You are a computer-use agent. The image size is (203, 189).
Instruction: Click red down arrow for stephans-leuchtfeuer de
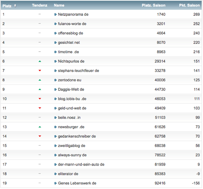pyautogui.click(x=40, y=71)
